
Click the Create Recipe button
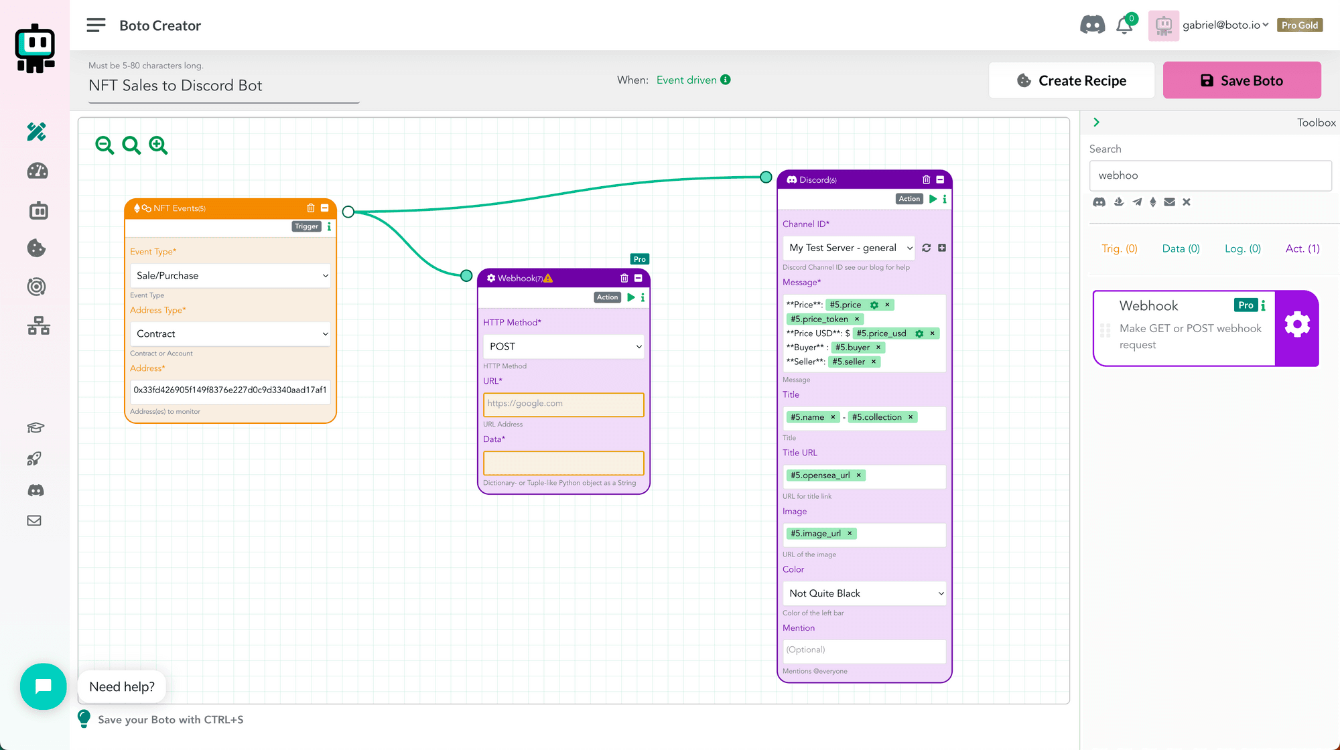1071,80
